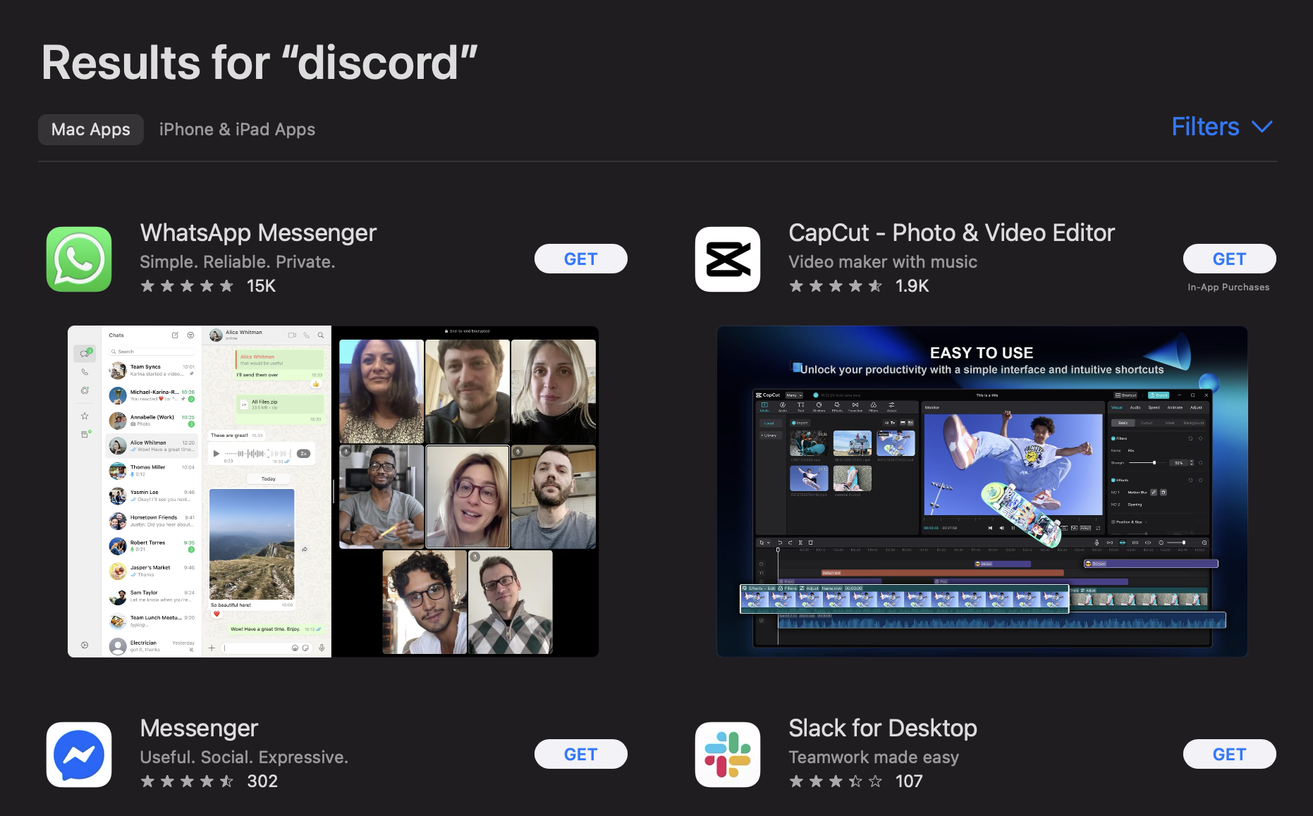Open the WhatsApp Messenger app icon
This screenshot has width=1313, height=816.
coord(79,259)
